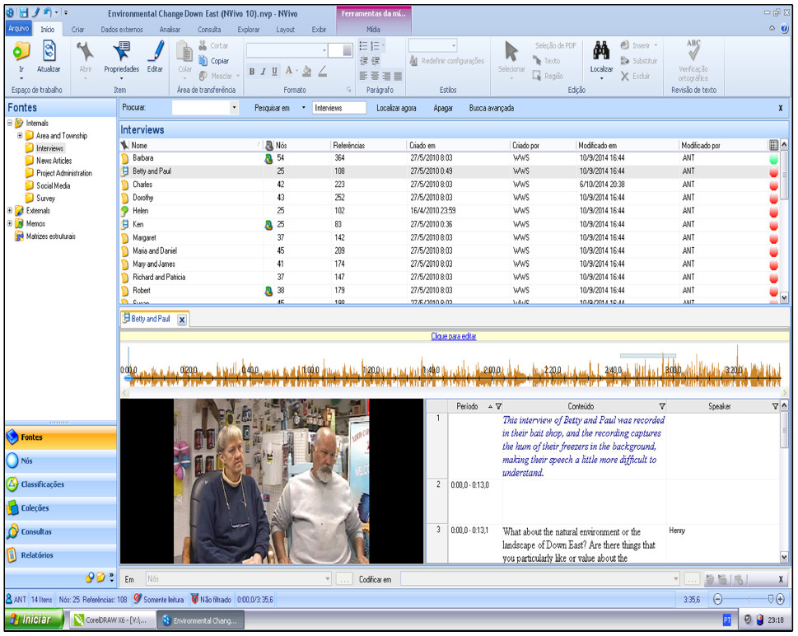Toggle bold formatting button
798x636 pixels.
pyautogui.click(x=252, y=72)
